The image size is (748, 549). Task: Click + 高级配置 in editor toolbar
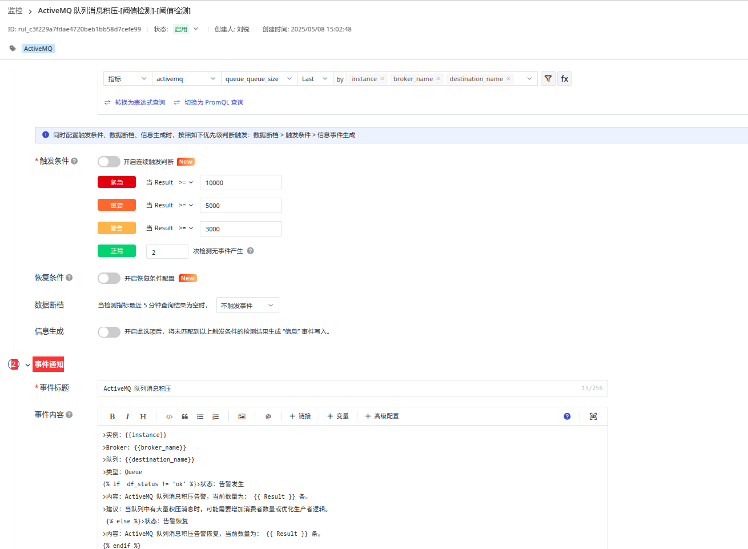pos(382,416)
